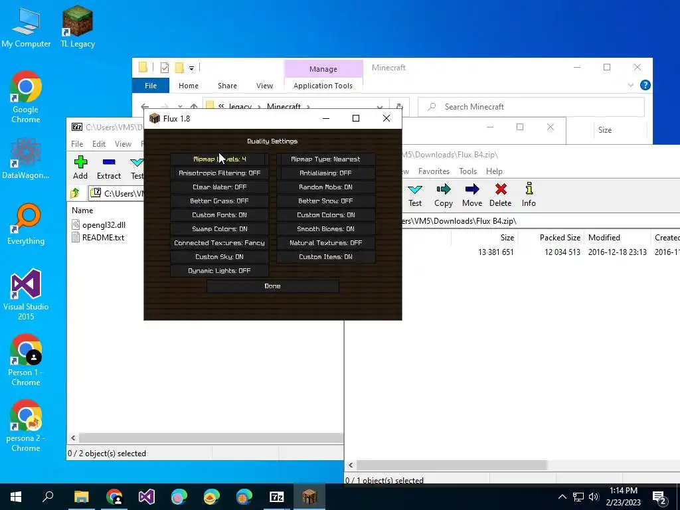Select opengl32.dll in the file list
Viewport: 680px width, 510px height.
pyautogui.click(x=104, y=224)
